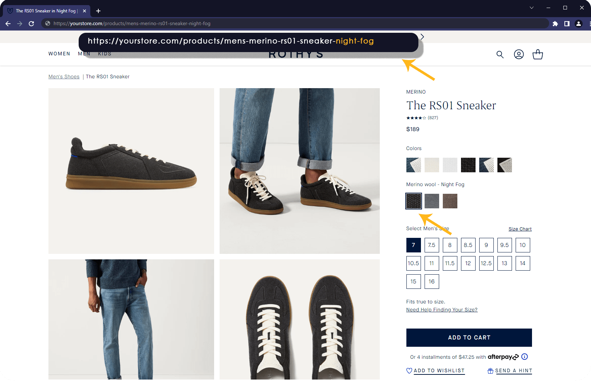The width and height of the screenshot is (591, 381).
Task: Select the first navy patterned color swatch
Action: [414, 165]
